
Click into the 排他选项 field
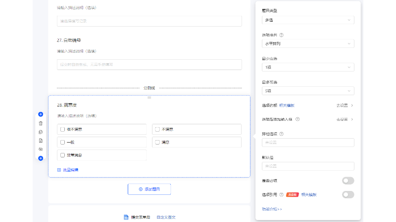tap(308, 143)
